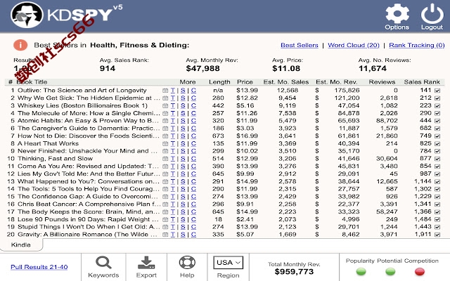Click red Competition indicator light
The height and width of the screenshot is (281, 450).
[420, 271]
